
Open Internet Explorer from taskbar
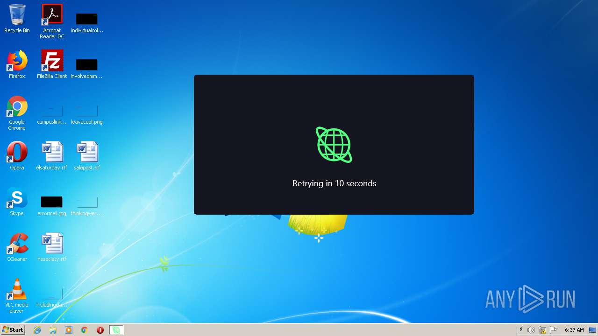[37, 330]
